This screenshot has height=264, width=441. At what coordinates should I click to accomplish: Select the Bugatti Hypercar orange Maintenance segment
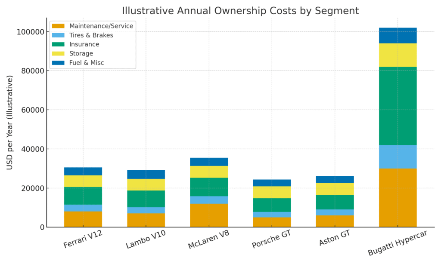(398, 197)
